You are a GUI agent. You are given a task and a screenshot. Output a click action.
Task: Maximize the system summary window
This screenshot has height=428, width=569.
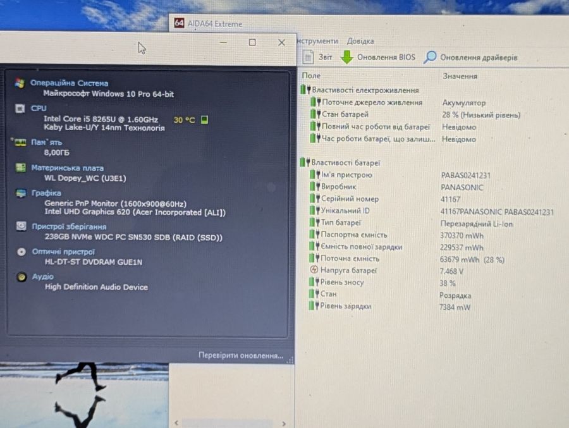pos(252,42)
